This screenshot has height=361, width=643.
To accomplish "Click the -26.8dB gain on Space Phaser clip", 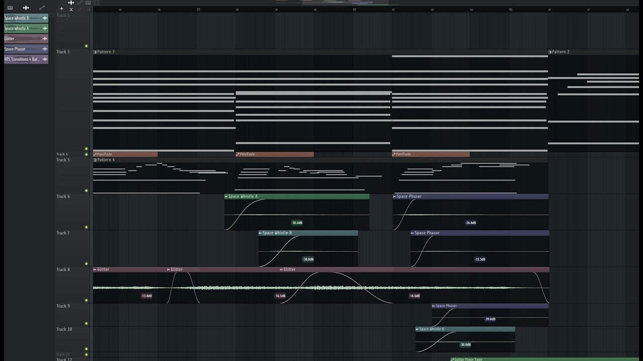I will pos(471,223).
